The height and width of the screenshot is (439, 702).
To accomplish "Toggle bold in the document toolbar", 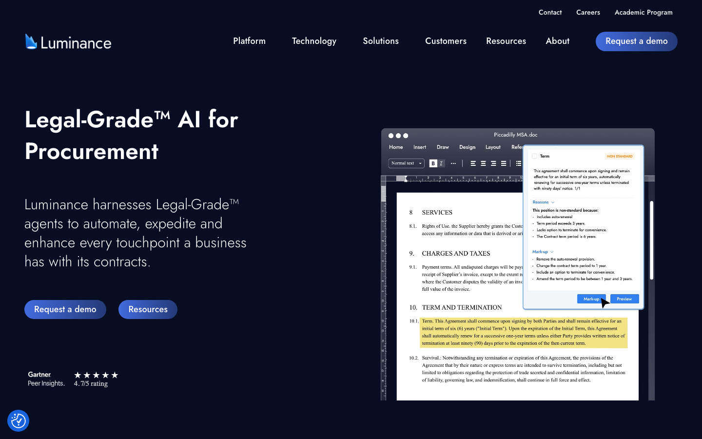I will 433,163.
